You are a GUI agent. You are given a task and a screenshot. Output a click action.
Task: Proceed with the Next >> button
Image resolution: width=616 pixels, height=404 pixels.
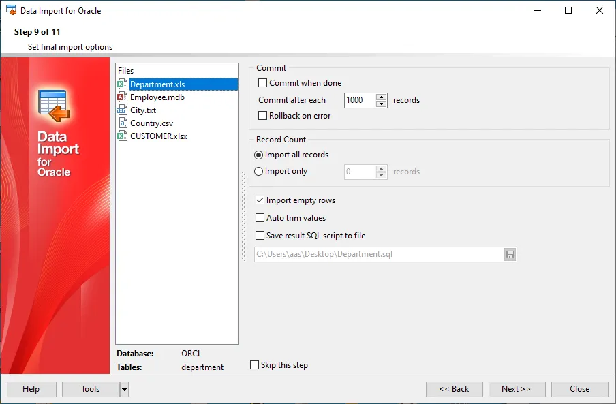517,389
